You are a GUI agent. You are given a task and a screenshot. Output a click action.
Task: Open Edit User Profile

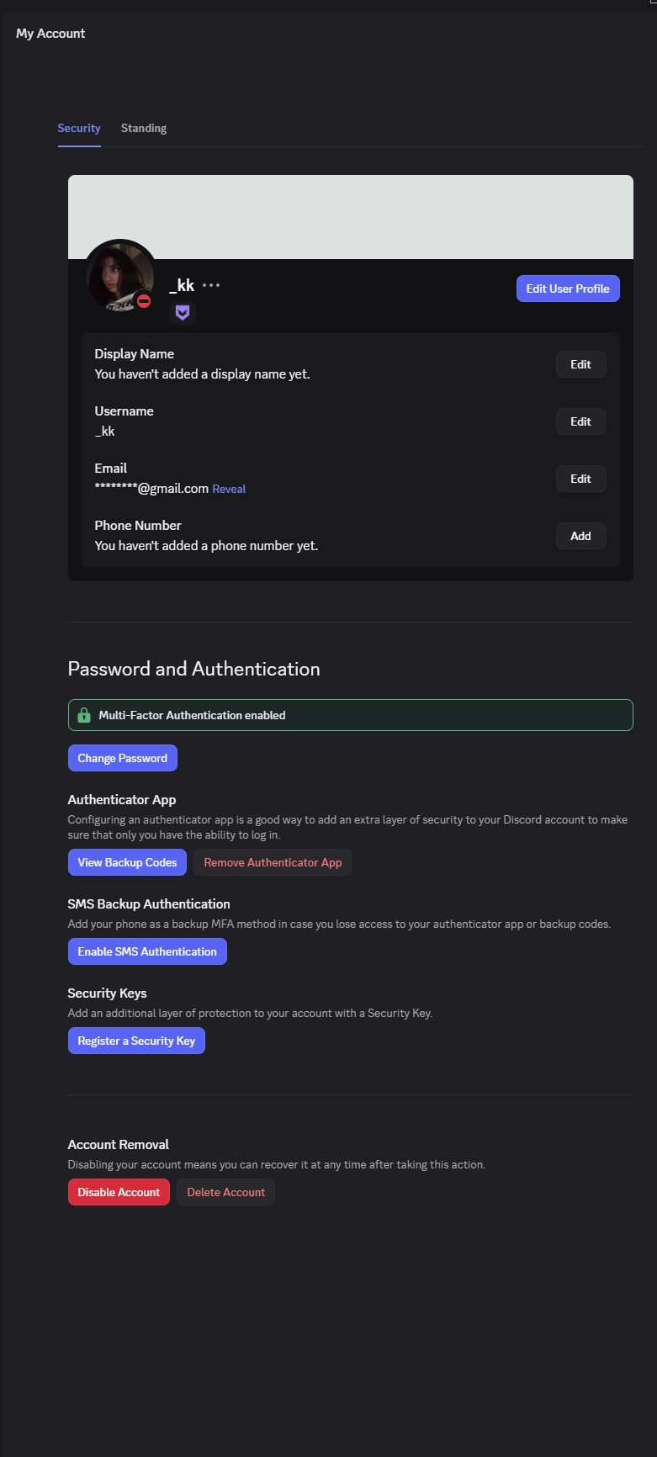pos(568,289)
